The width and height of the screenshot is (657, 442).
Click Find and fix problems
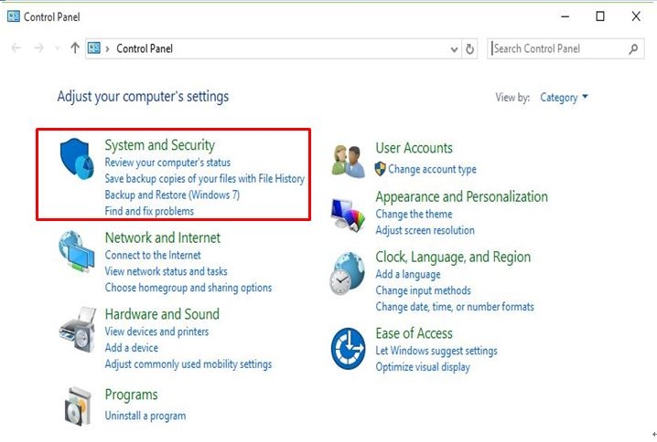point(149,211)
